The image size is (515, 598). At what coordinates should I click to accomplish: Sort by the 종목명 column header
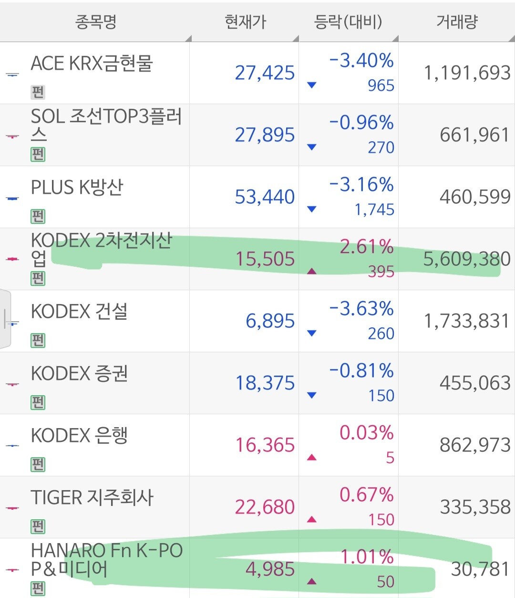click(95, 21)
